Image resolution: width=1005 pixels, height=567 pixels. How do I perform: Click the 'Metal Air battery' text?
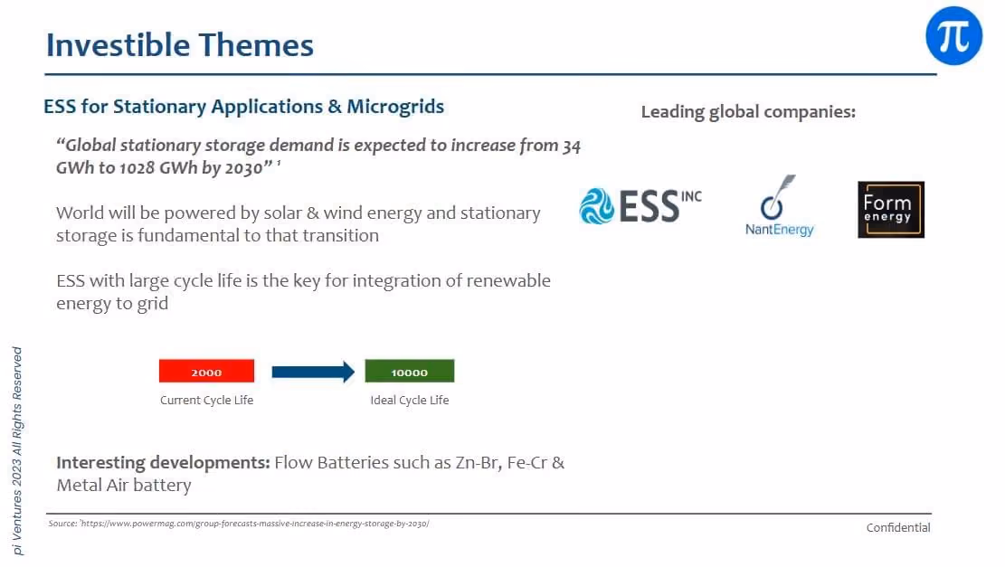click(124, 486)
